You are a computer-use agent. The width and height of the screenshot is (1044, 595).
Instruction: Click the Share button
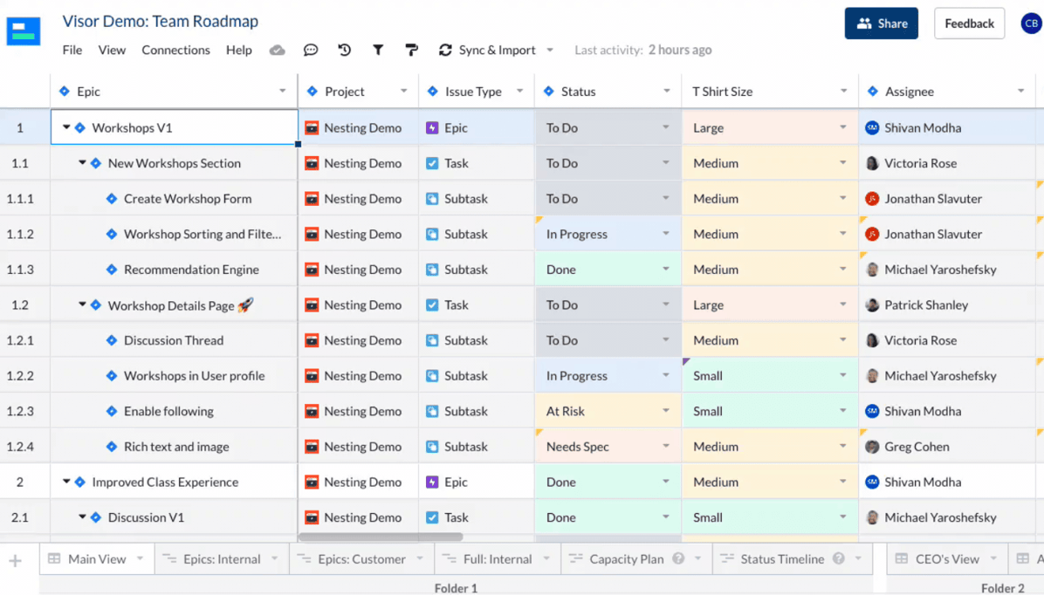click(881, 24)
